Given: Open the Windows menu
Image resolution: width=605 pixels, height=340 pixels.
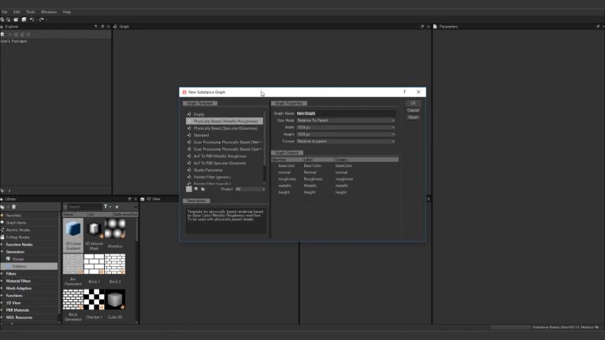Looking at the screenshot, I should [49, 12].
